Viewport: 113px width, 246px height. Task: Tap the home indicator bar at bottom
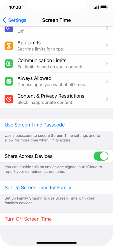(56, 243)
